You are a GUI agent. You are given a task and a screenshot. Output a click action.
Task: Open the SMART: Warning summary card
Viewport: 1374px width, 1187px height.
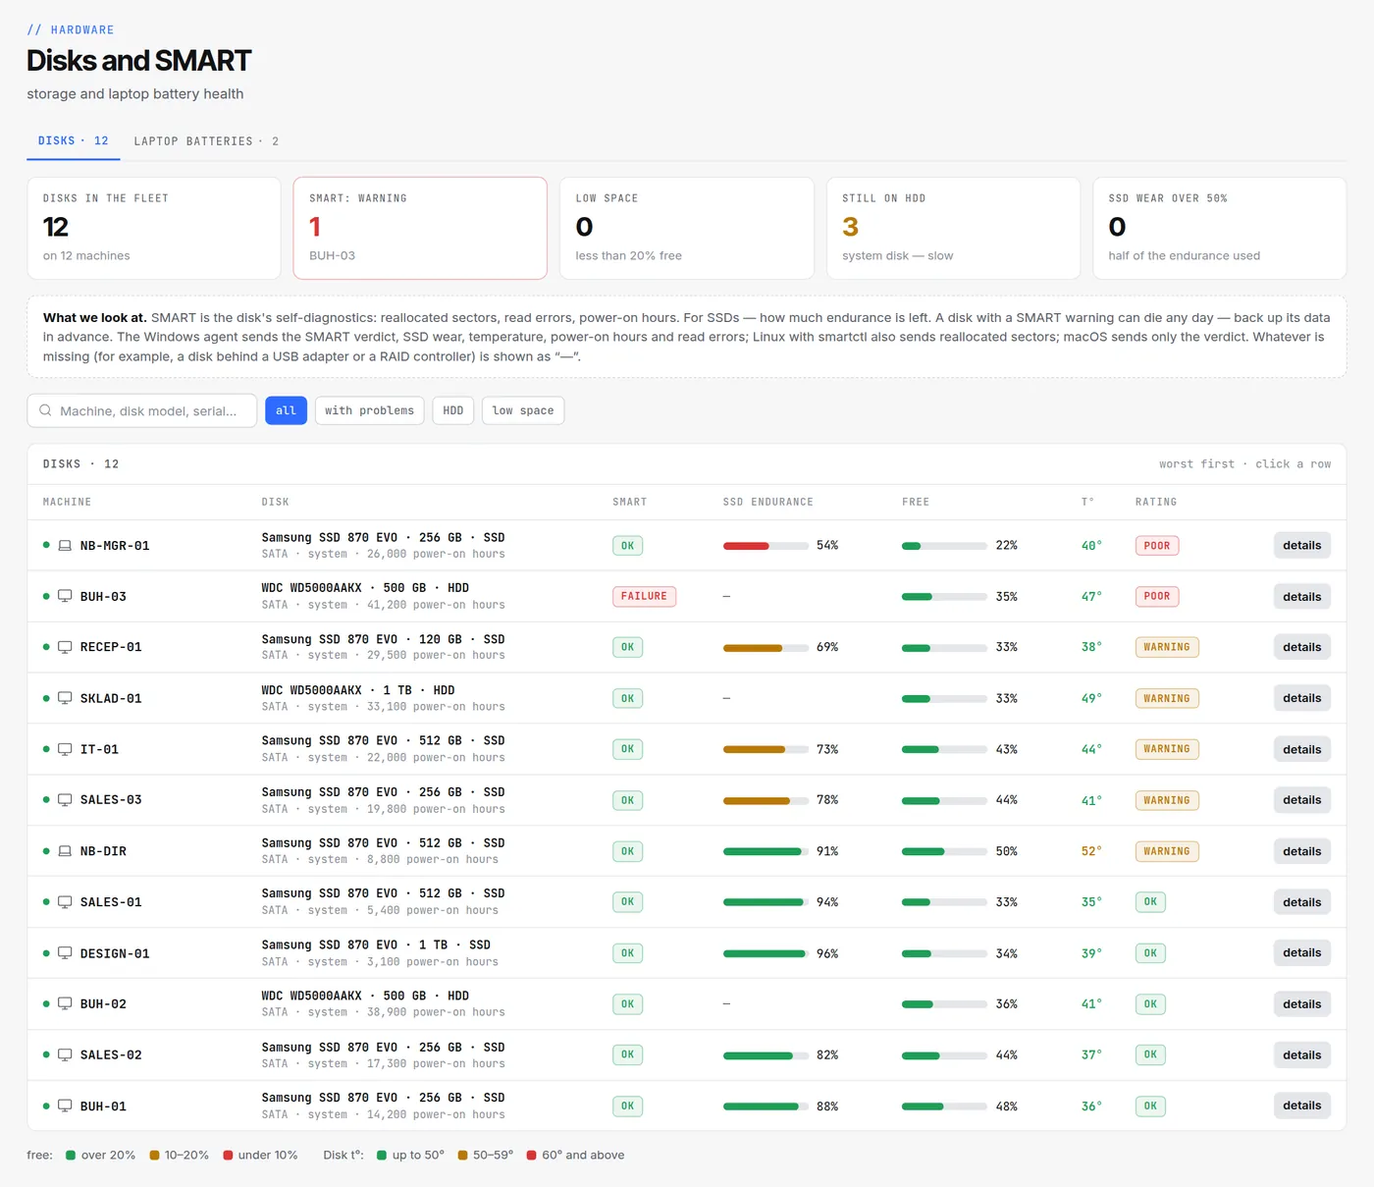pyautogui.click(x=420, y=228)
